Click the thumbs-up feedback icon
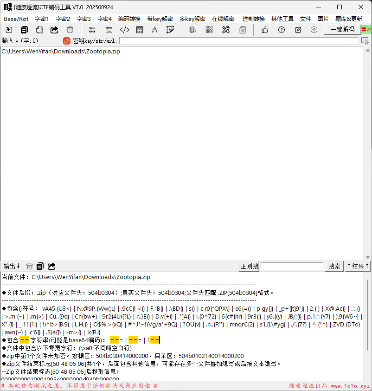Screen dimensions: 372x391 coord(264,29)
